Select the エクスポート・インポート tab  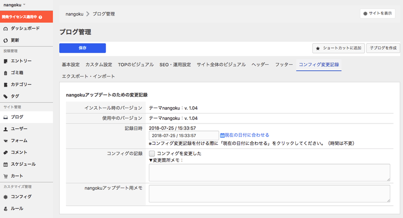[88, 76]
